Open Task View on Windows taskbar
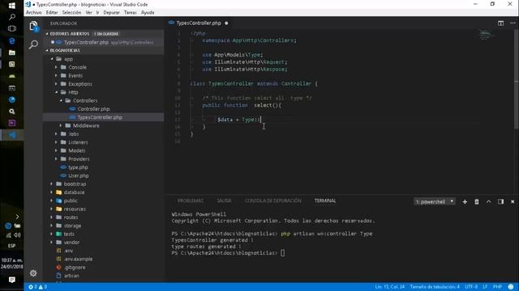 pos(12,29)
